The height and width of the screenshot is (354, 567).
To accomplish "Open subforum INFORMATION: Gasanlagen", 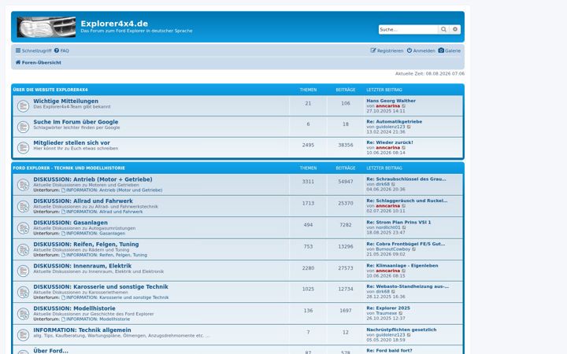I will 93,234.
